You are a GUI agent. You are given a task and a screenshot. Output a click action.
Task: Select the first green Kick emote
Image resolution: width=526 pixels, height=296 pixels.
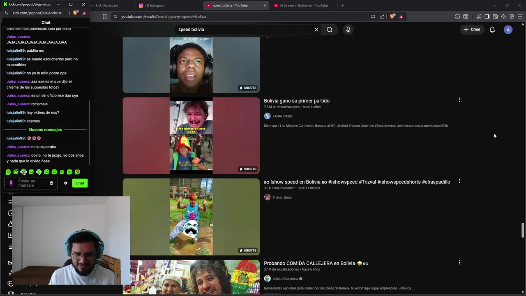8,172
